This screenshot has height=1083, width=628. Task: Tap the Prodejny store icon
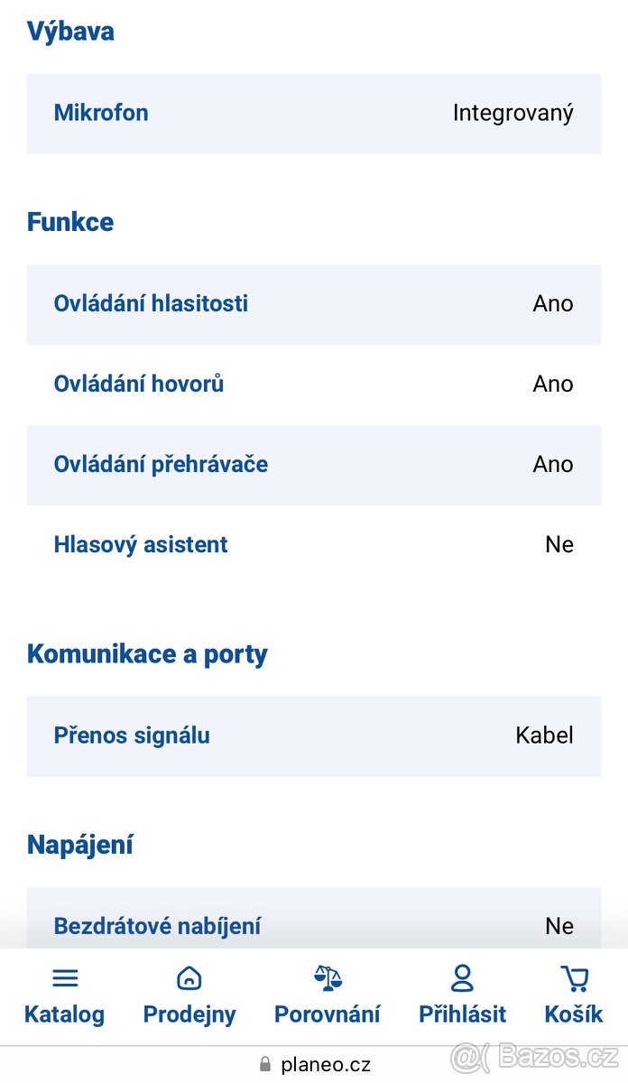click(189, 978)
